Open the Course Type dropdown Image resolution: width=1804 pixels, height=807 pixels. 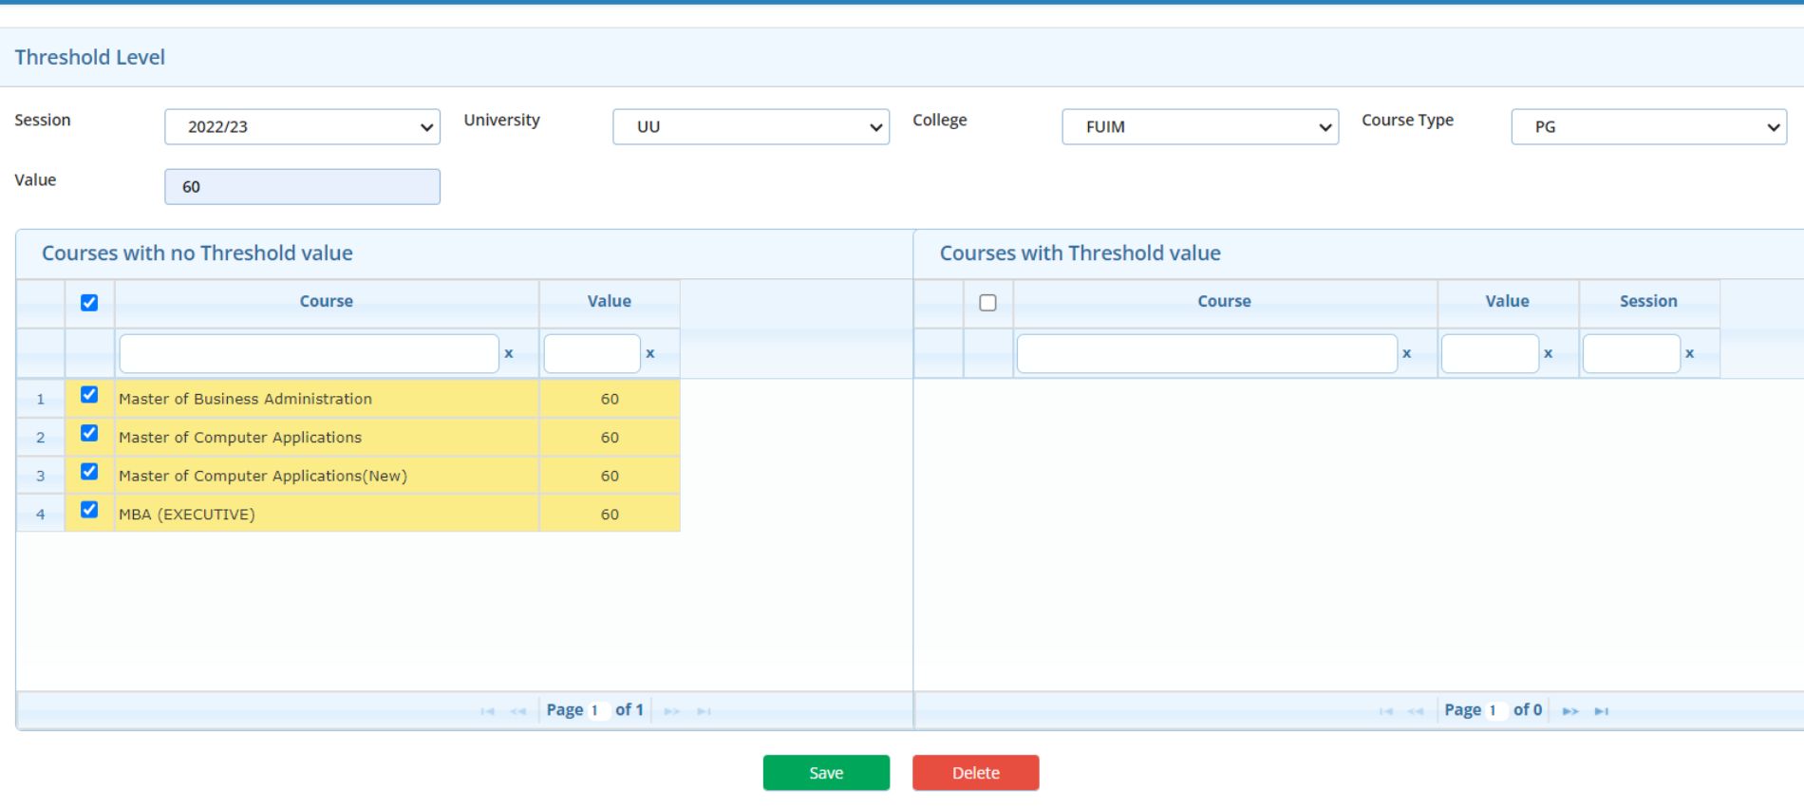click(x=1648, y=127)
